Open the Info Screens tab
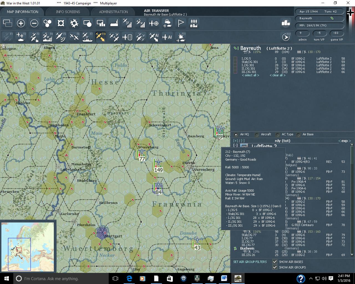 [68, 12]
